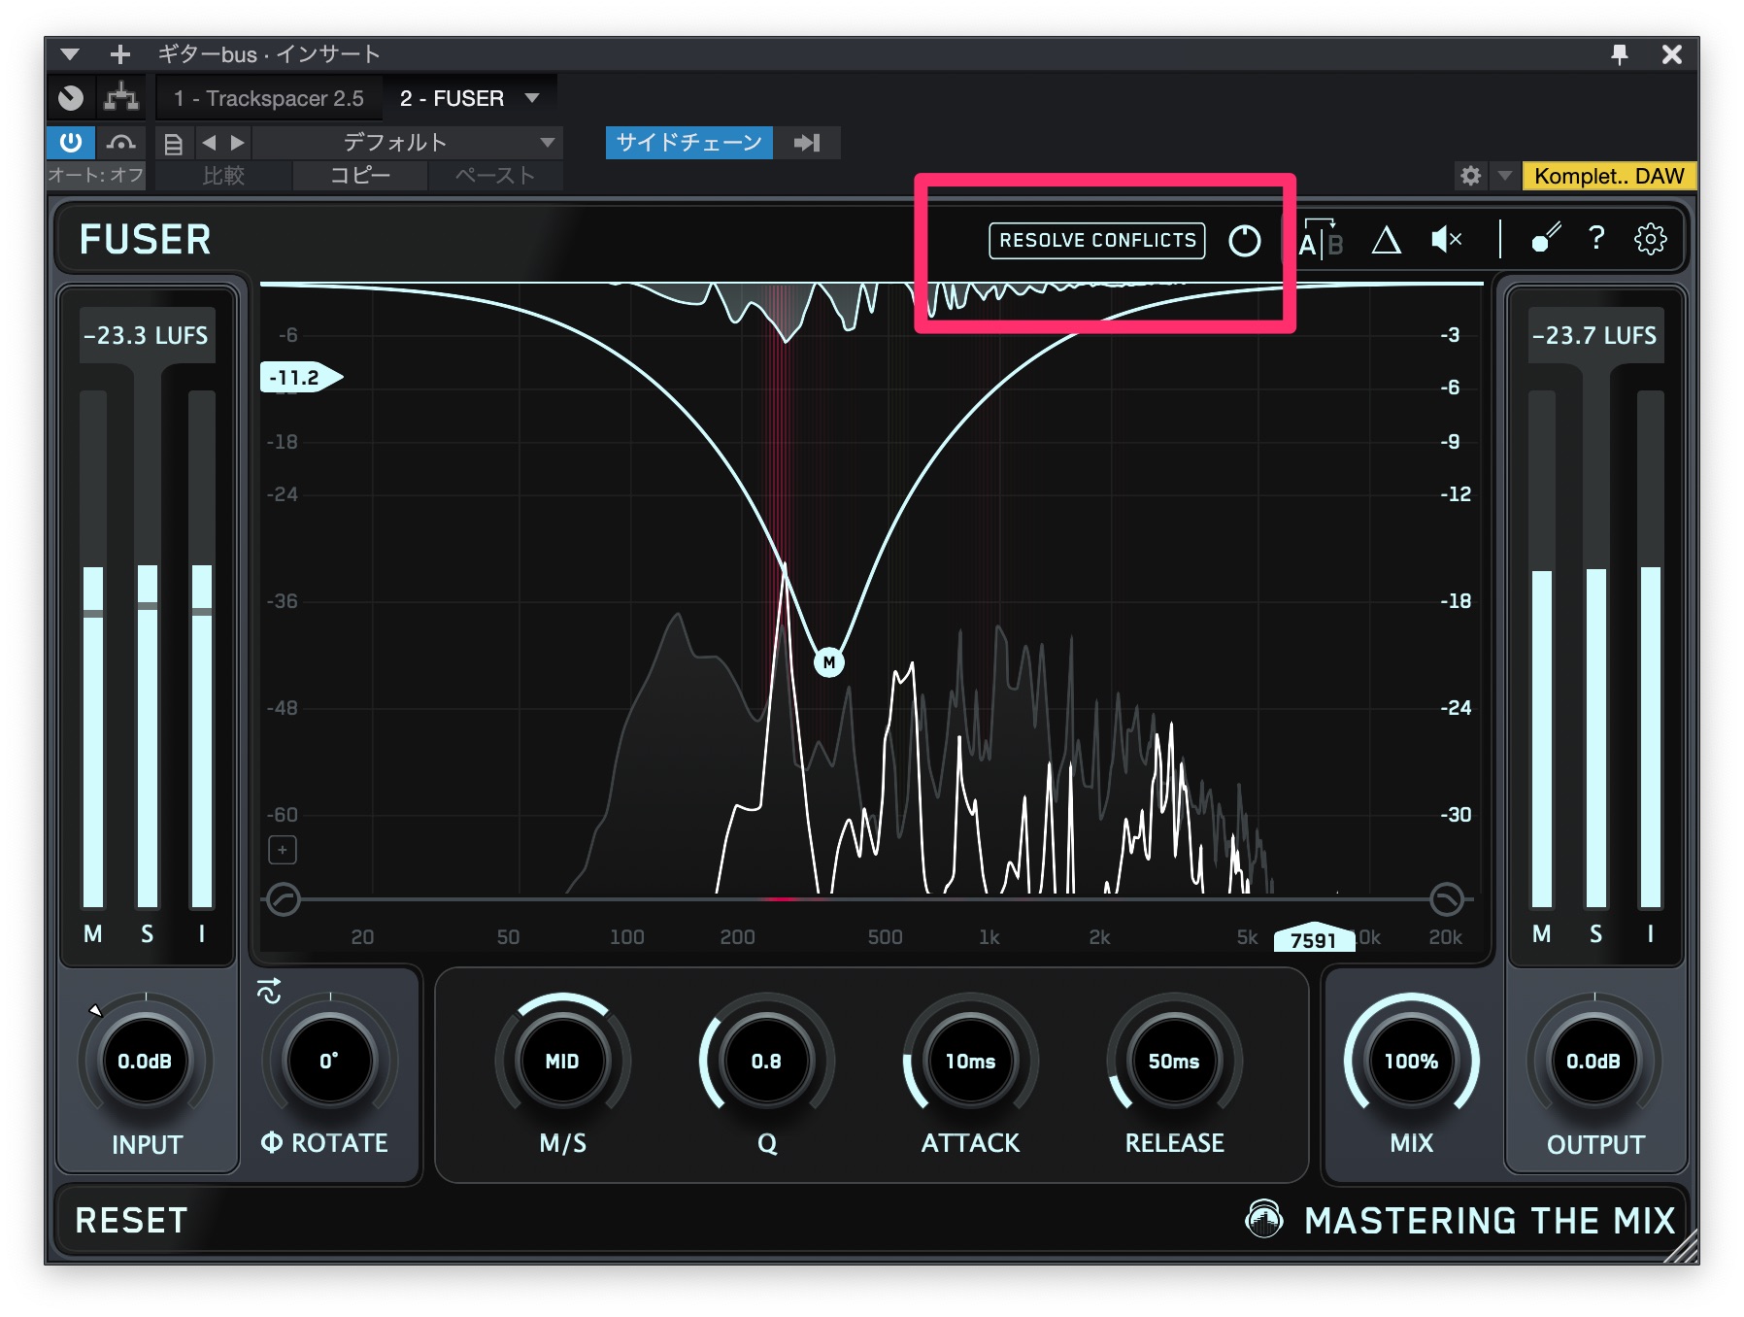Toggle the サイドチェーン sidechain button

pyautogui.click(x=688, y=143)
